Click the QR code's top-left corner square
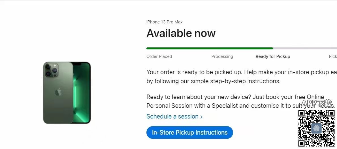The image size is (337, 149). pyautogui.click(x=301, y=114)
